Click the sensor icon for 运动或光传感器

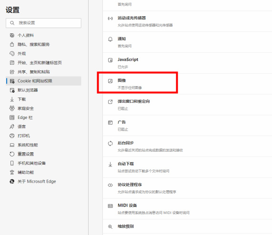pos(111,19)
